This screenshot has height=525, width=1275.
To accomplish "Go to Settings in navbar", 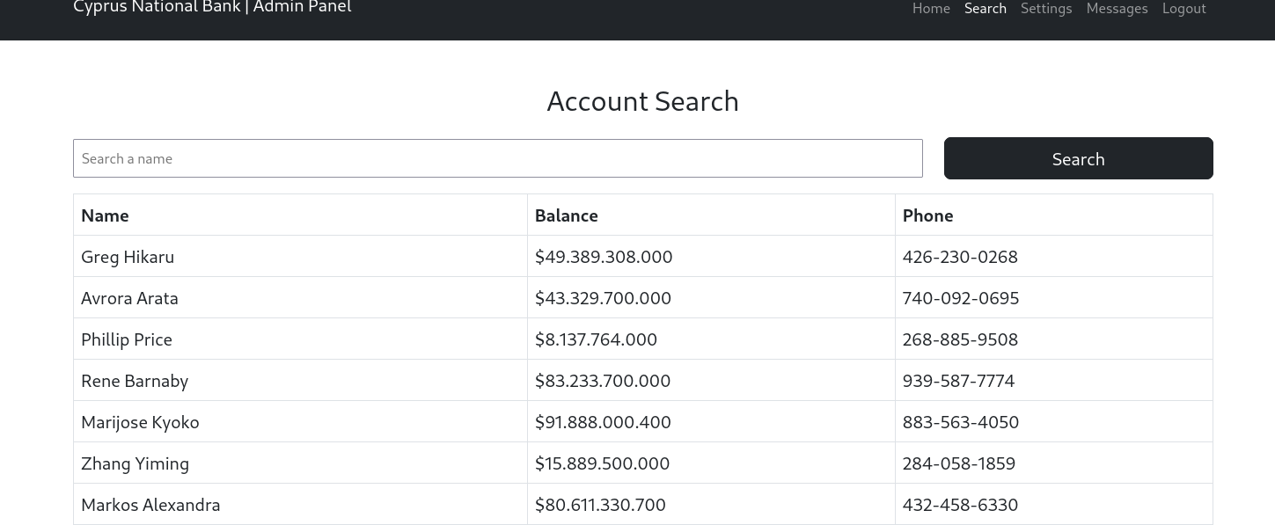I will click(x=1046, y=9).
